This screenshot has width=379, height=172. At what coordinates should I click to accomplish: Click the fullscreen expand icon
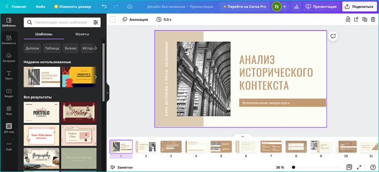[x=359, y=167]
